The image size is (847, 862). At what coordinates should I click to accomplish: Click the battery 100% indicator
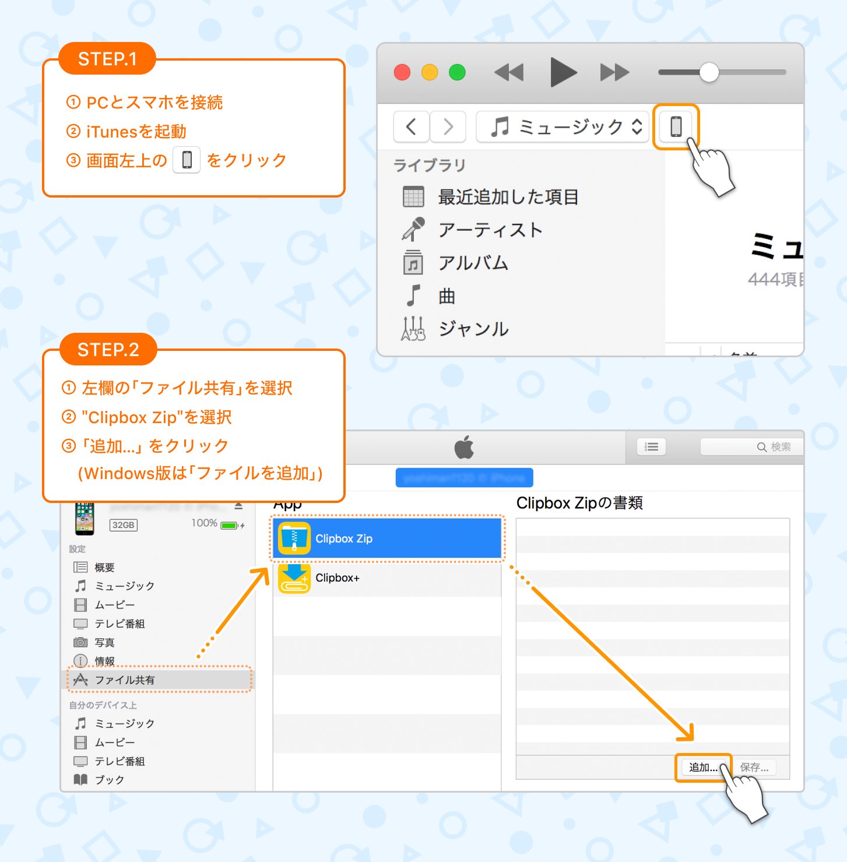click(217, 523)
